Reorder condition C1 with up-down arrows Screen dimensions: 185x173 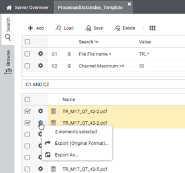coord(69,54)
